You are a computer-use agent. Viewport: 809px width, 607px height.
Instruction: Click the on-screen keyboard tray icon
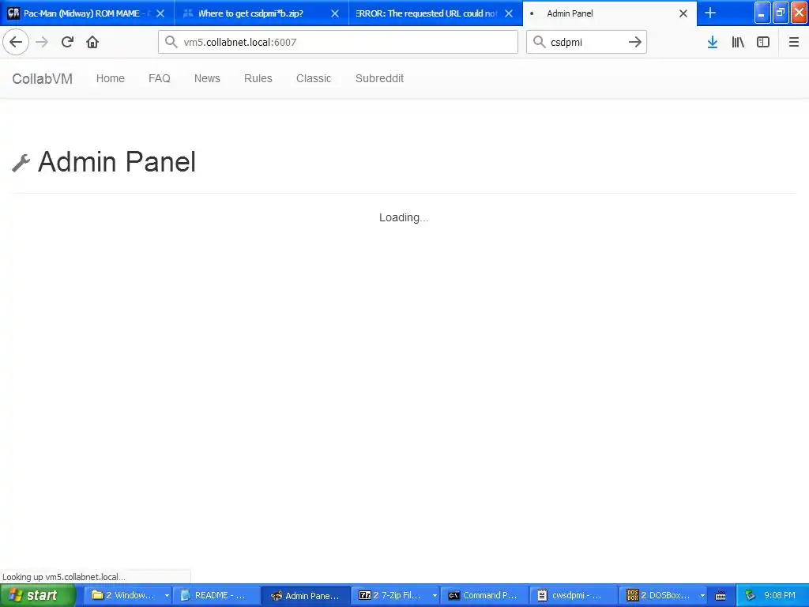pos(721,596)
